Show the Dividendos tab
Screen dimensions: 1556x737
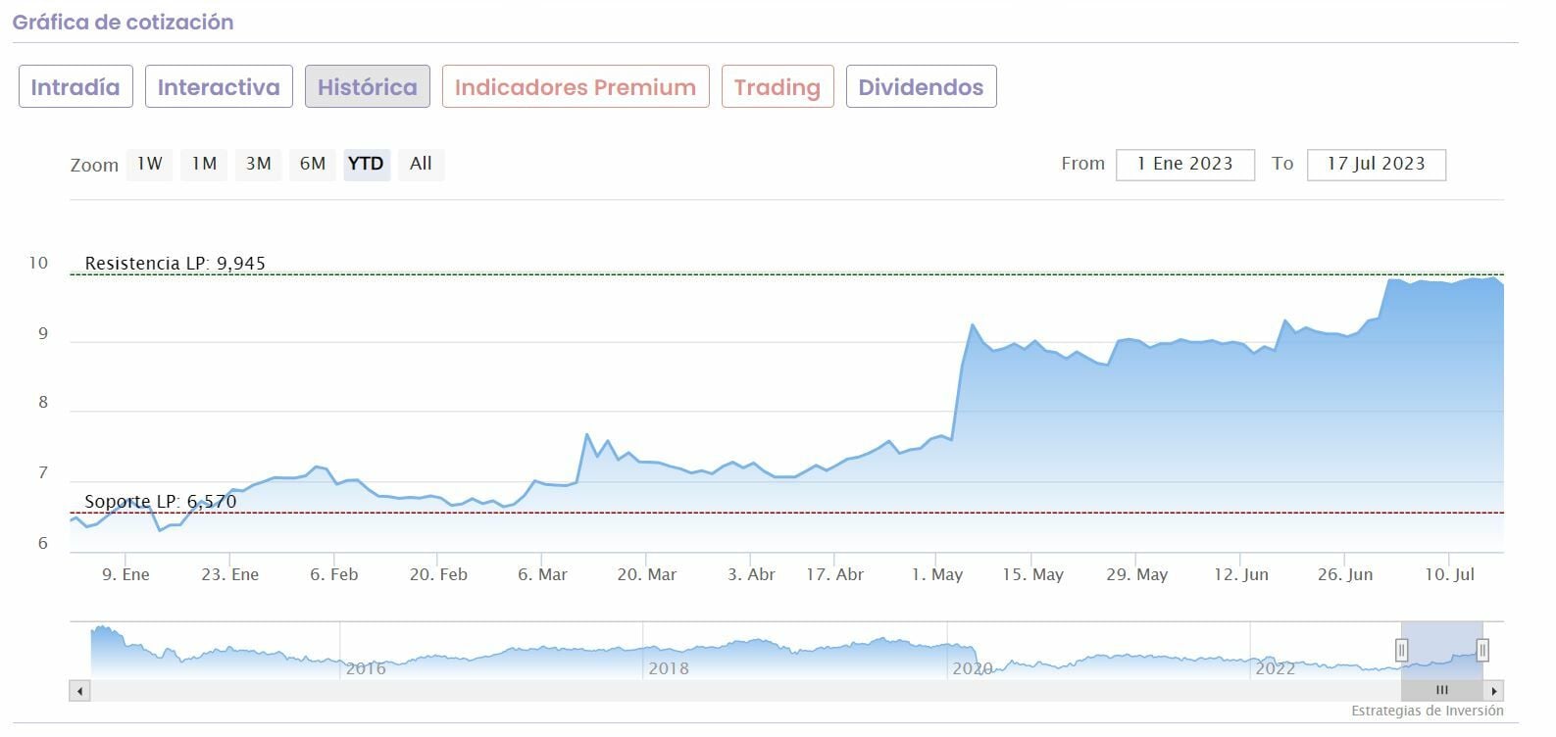pyautogui.click(x=921, y=87)
